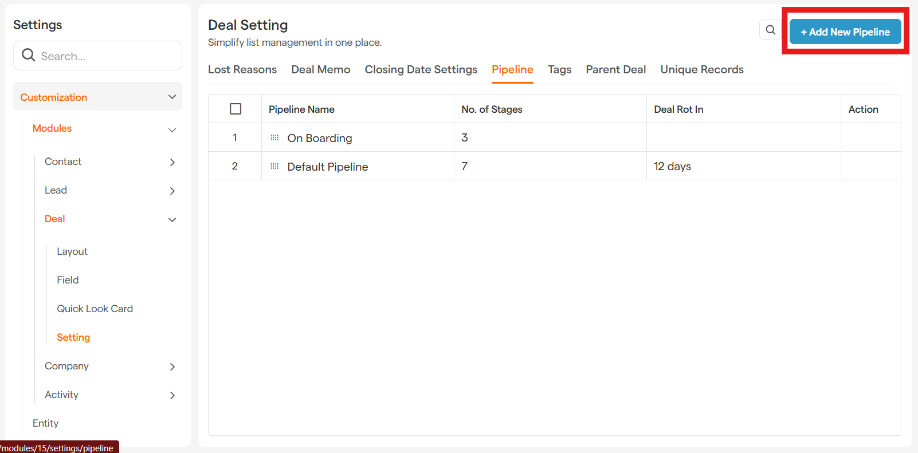Click the search magnifier icon beside Add New Pipeline

(770, 30)
